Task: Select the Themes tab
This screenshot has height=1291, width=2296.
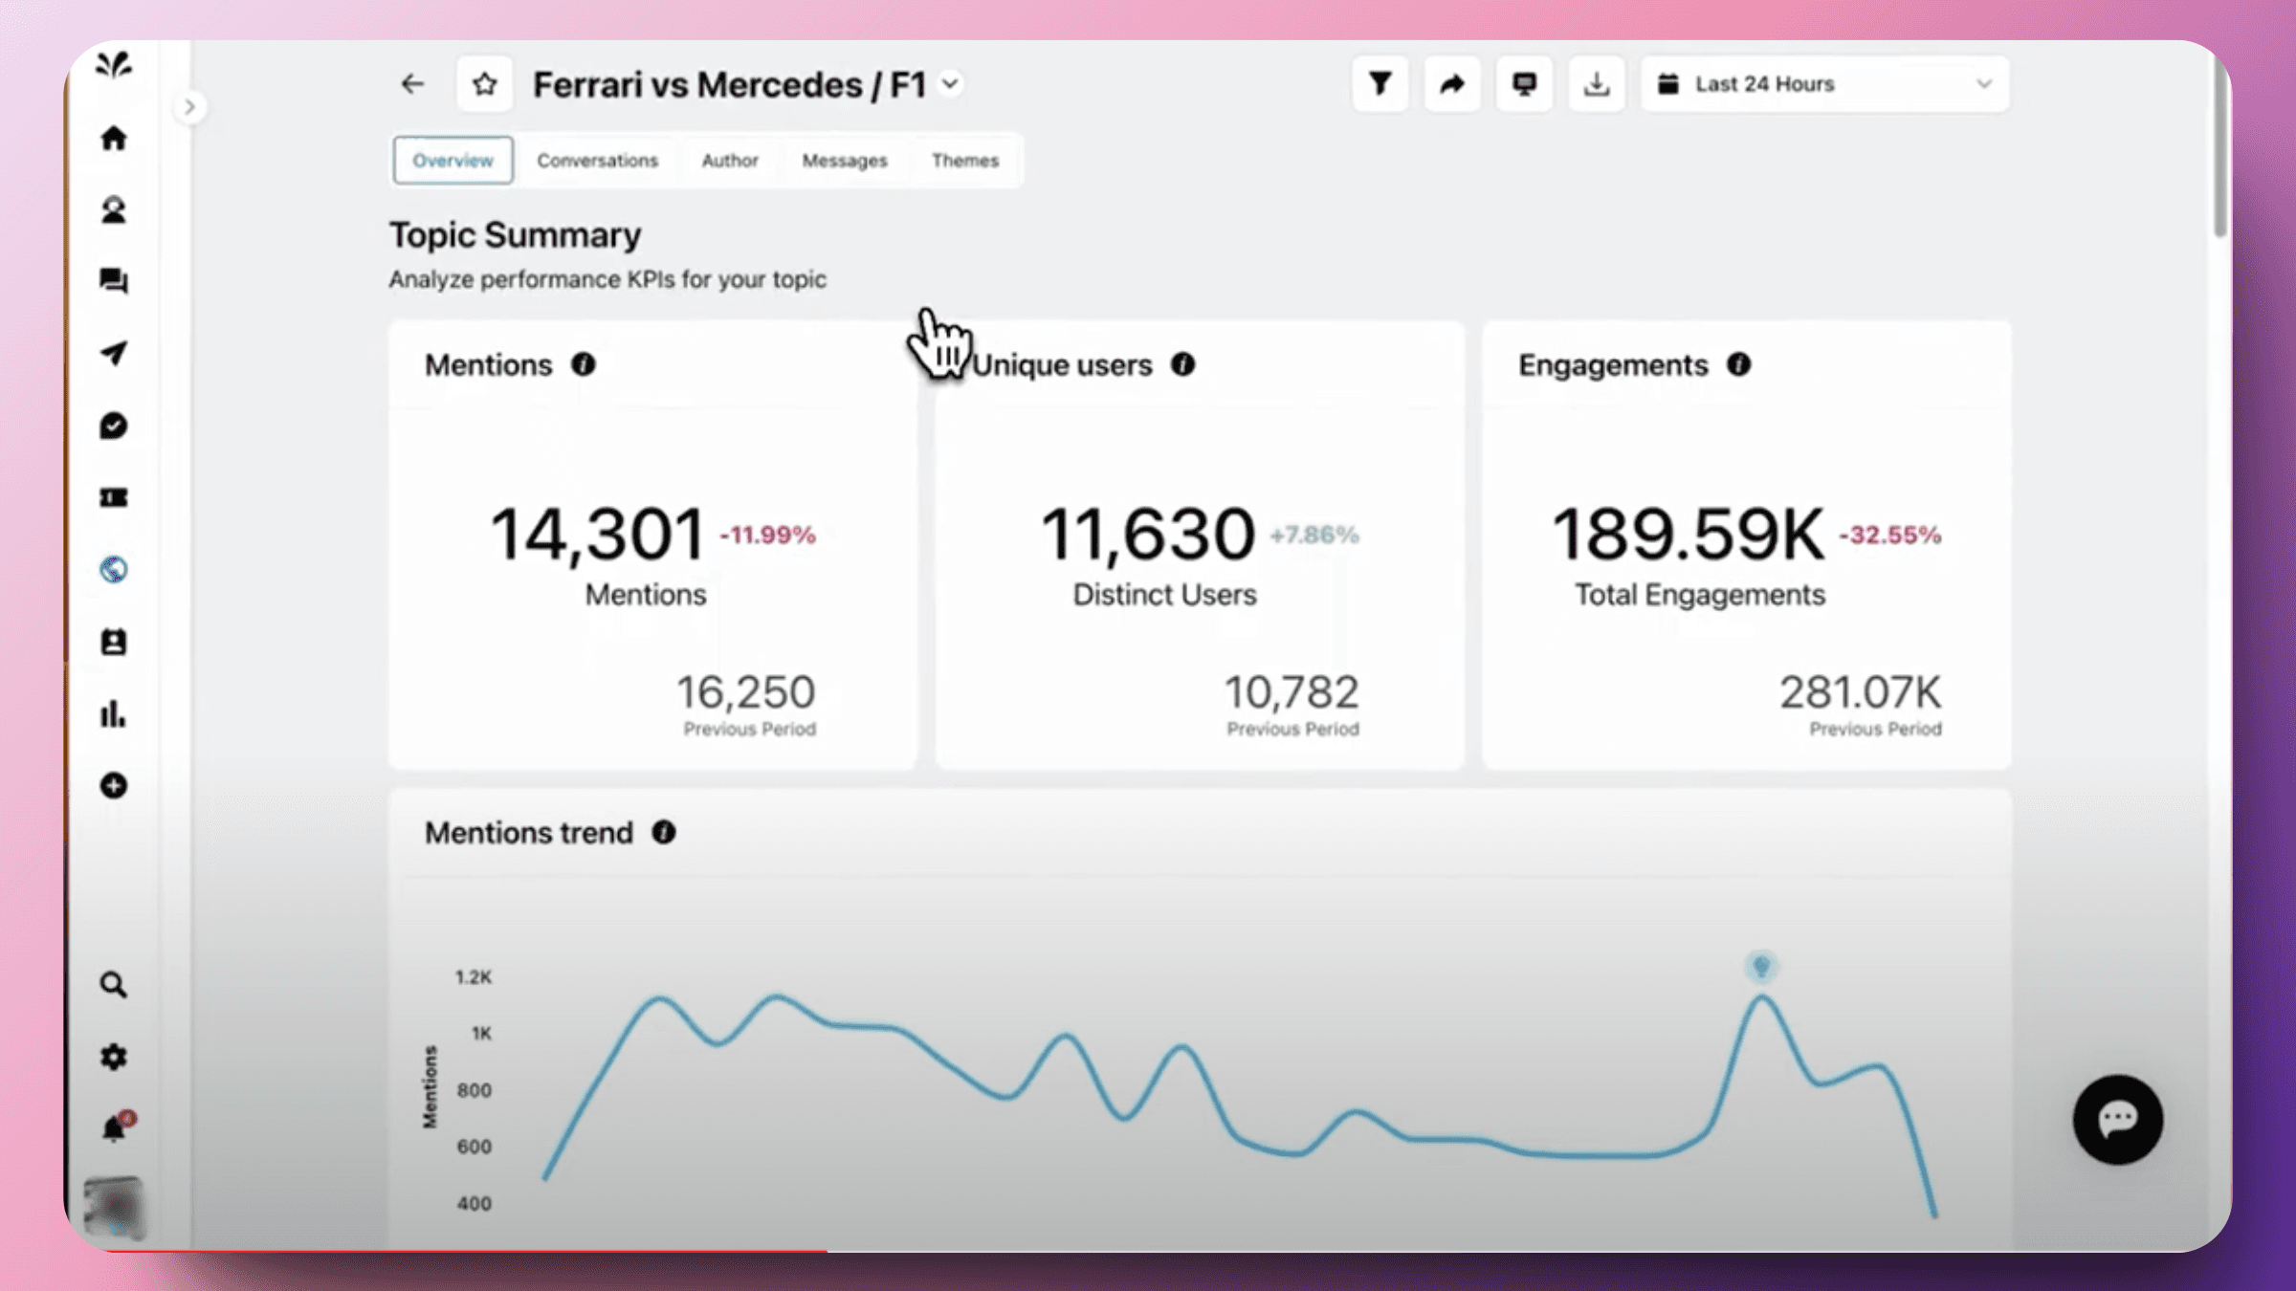Action: [963, 159]
